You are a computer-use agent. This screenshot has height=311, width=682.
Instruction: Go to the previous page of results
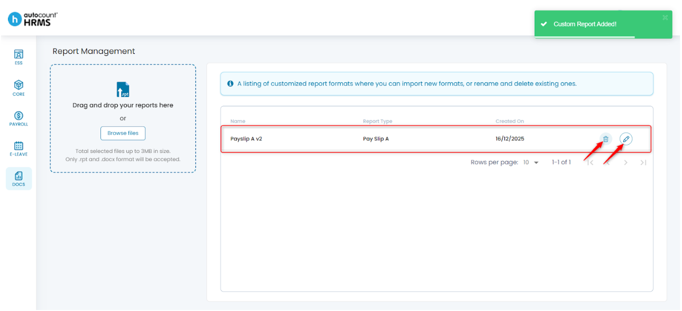click(607, 162)
